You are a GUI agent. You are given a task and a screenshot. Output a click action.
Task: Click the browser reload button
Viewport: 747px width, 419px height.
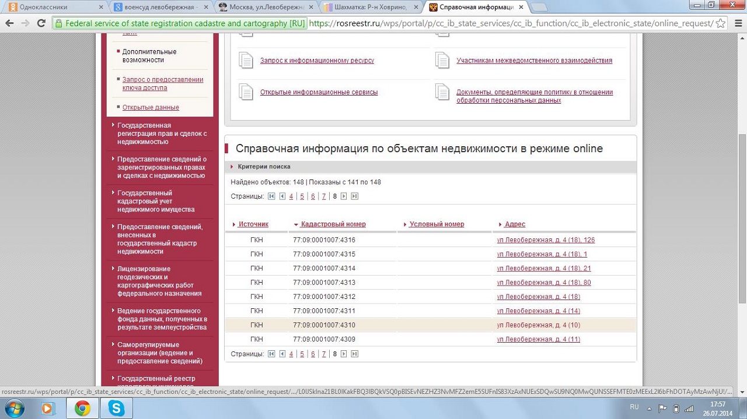coord(41,23)
